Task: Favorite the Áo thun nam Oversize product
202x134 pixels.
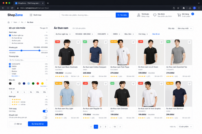Action: [133, 83]
